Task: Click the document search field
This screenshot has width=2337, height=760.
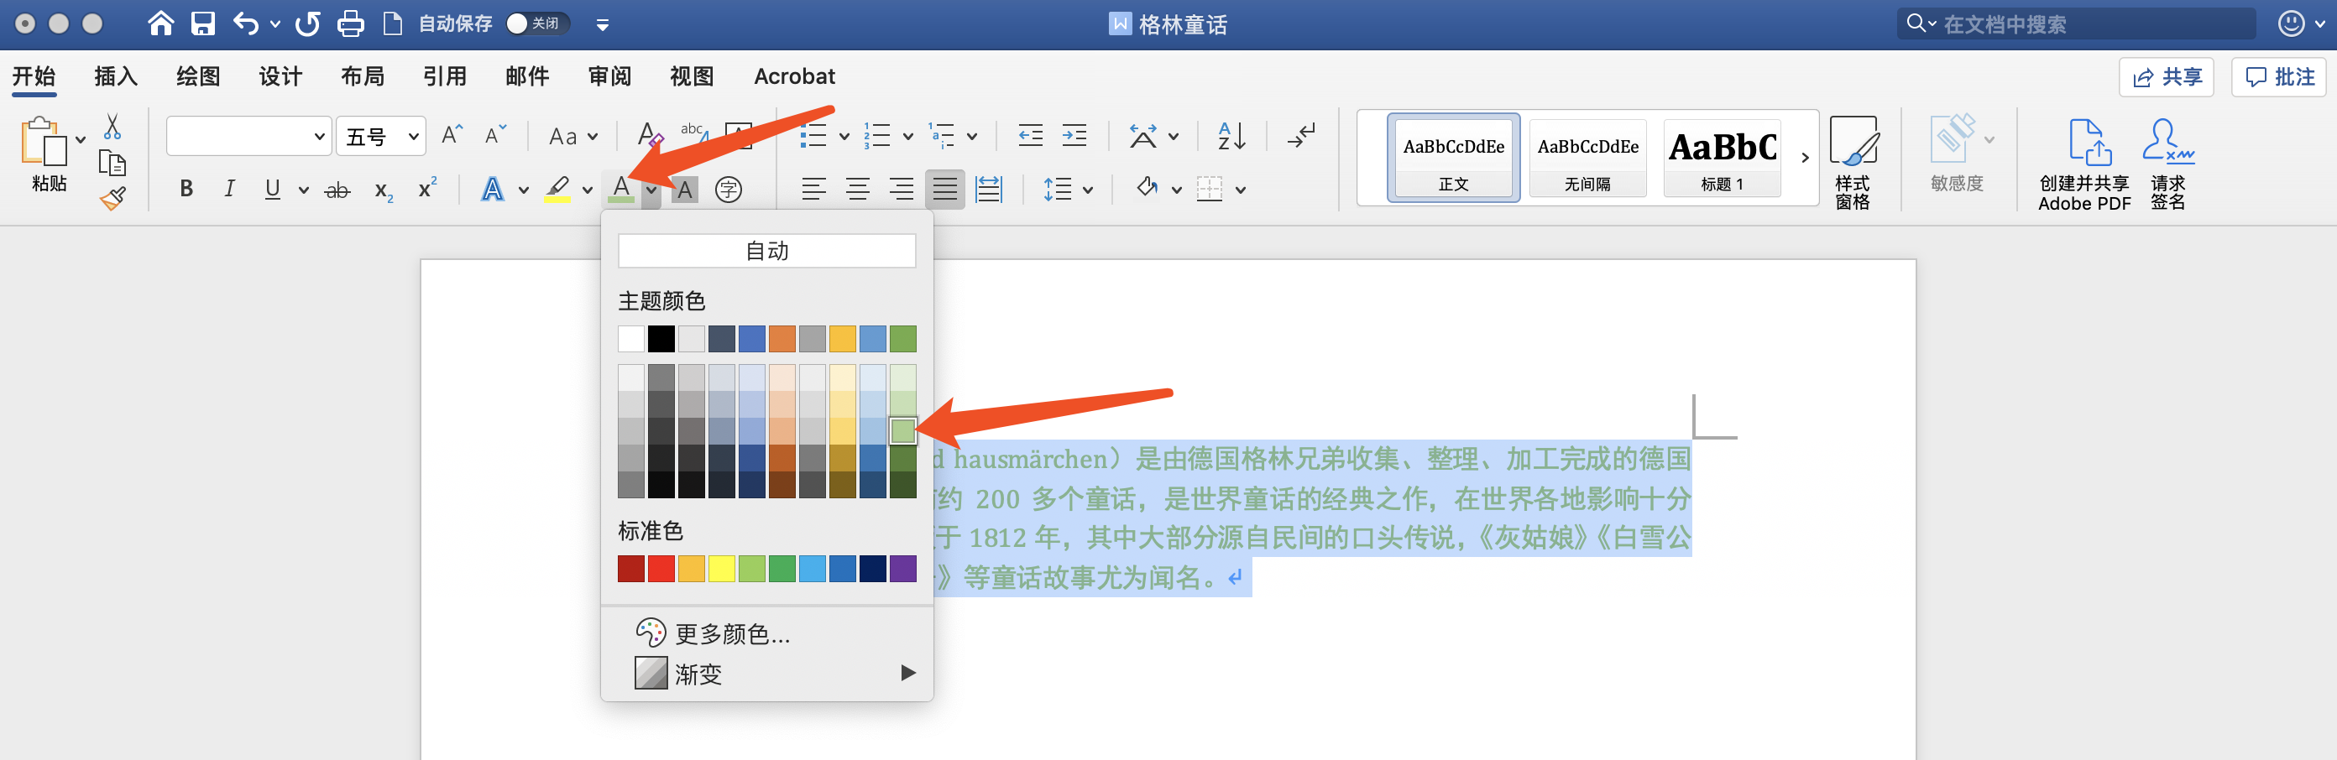Action: tap(2087, 23)
